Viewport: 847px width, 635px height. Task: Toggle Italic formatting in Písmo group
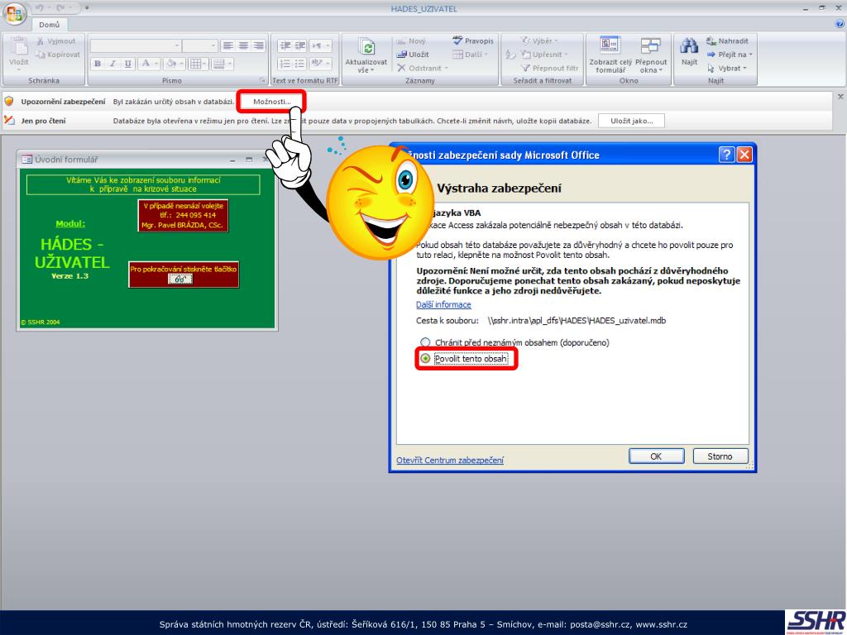pyautogui.click(x=112, y=64)
